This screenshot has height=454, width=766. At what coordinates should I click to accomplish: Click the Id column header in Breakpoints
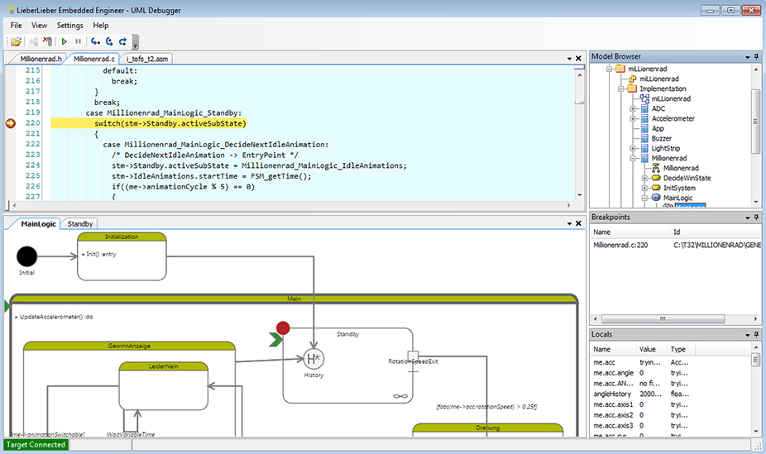point(716,232)
